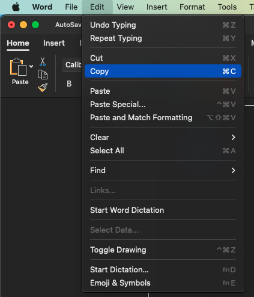
Task: Choose Paste in the Edit menu
Action: pos(163,91)
